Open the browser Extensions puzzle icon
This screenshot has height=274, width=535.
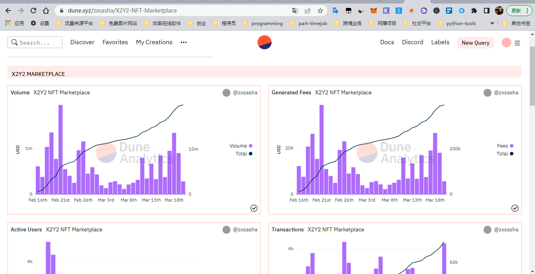pyautogui.click(x=474, y=11)
